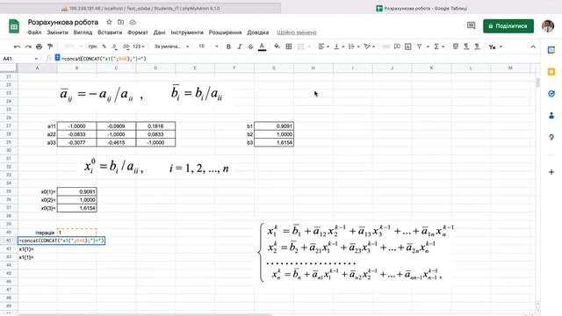Format selection as грн. currency

(92, 47)
